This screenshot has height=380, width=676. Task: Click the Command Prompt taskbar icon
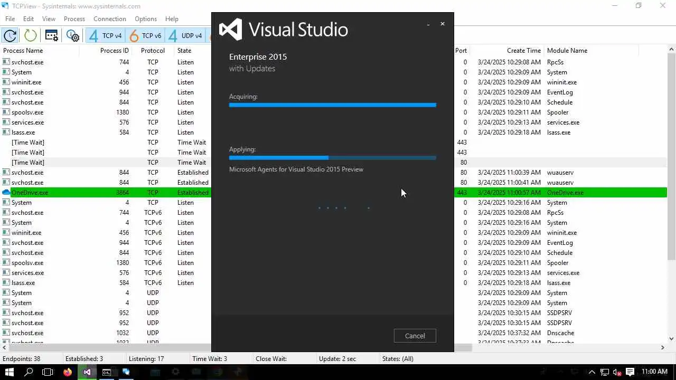107,372
